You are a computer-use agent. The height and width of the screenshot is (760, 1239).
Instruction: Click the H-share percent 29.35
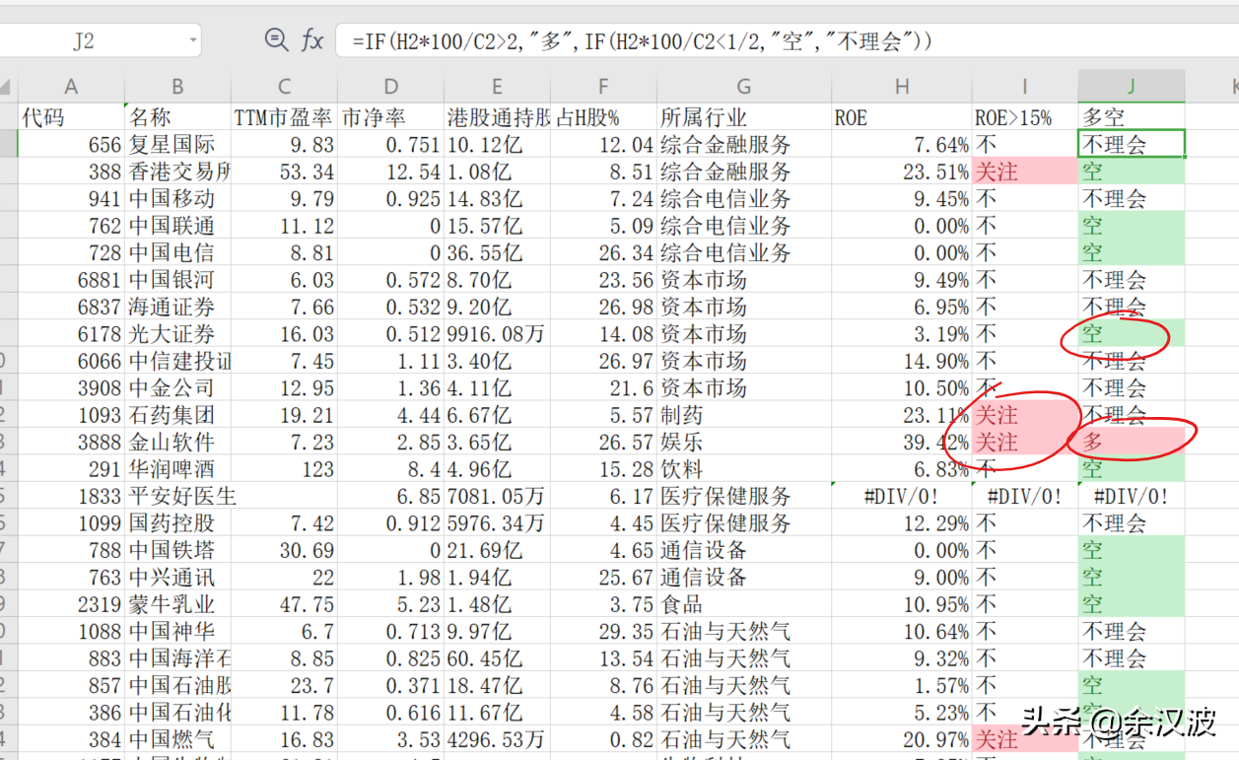(x=603, y=631)
